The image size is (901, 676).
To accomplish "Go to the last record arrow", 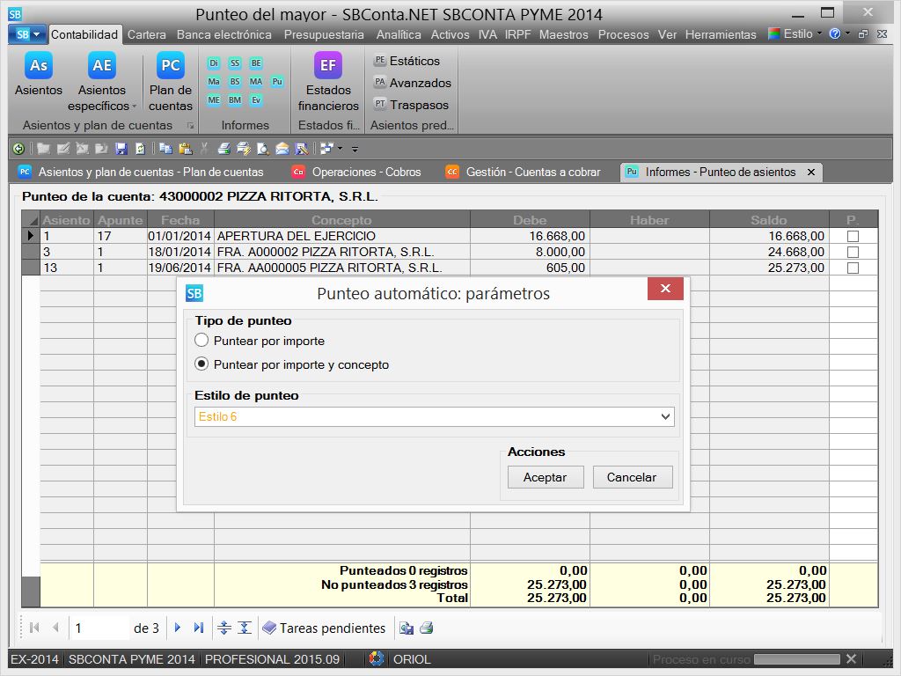I will point(199,628).
